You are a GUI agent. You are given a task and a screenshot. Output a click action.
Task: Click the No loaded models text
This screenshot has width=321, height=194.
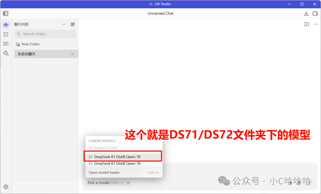(x=103, y=147)
